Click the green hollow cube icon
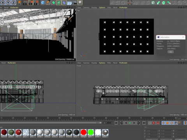Viewport: 187px width, 140px height. pyautogui.click(x=164, y=3)
